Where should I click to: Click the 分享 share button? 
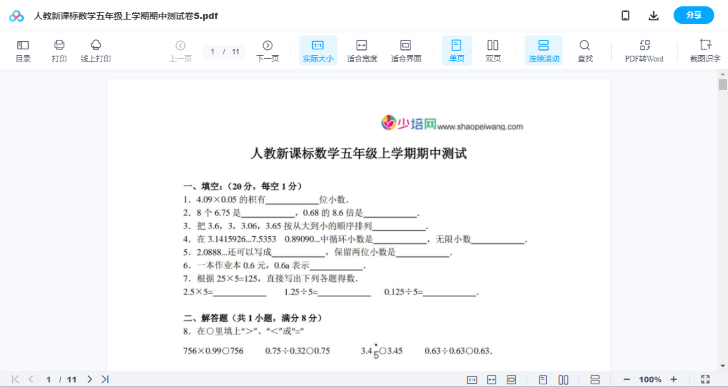693,15
